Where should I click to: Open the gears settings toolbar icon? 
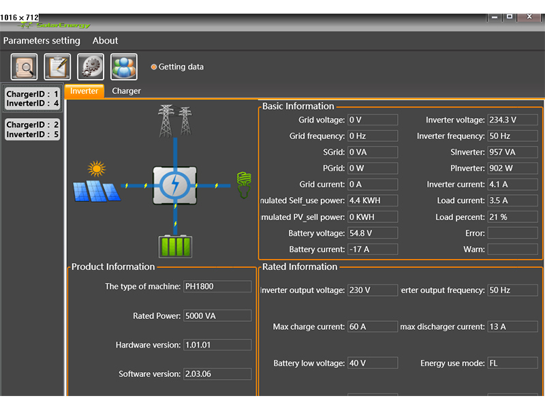(x=91, y=67)
